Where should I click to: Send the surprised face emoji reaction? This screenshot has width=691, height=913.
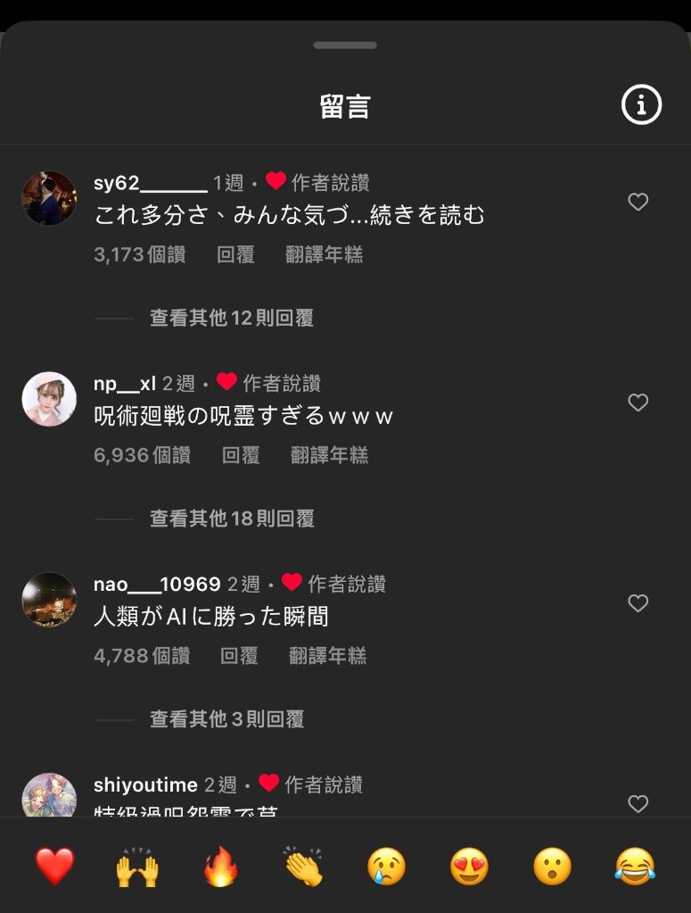point(553,867)
